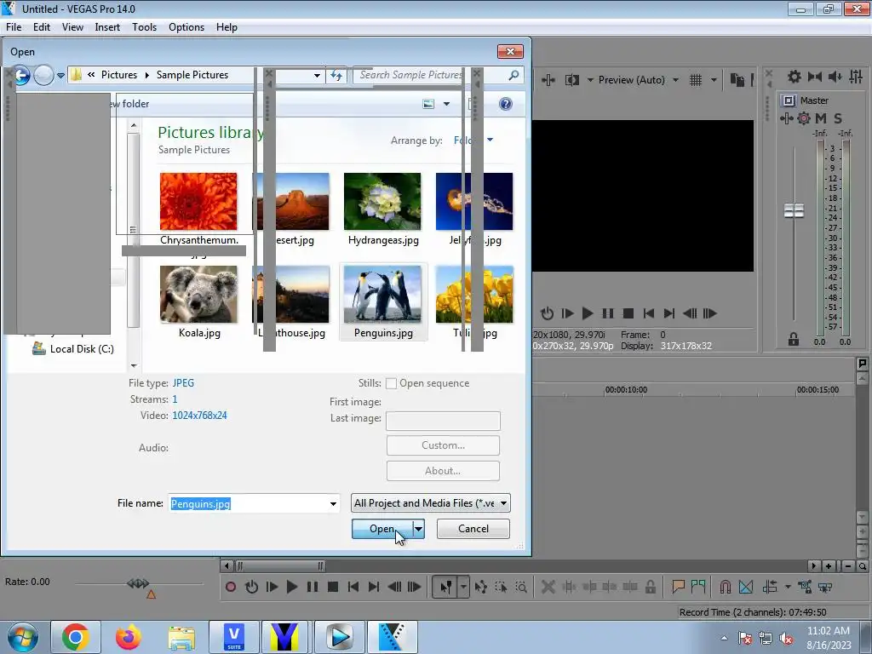Open the Preview (Auto) quality dropdown

[x=675, y=80]
